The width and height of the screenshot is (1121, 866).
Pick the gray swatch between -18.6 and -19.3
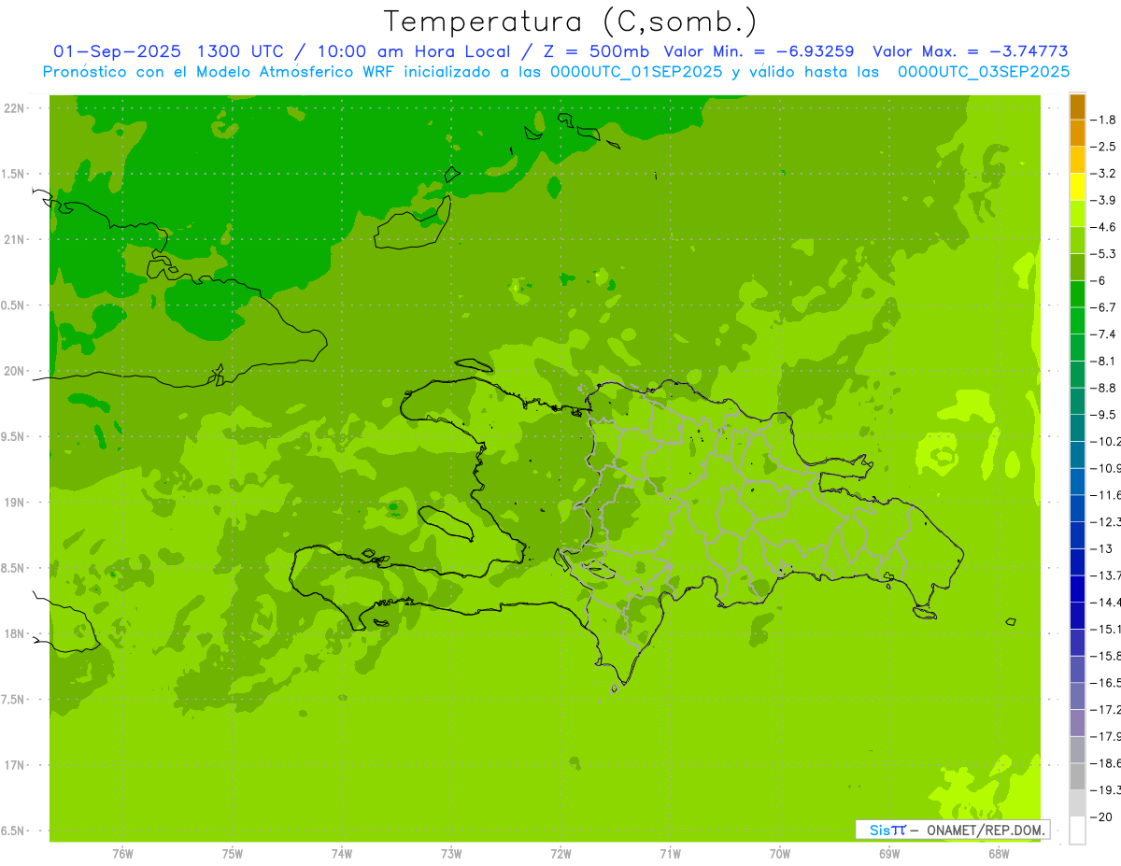[1077, 776]
